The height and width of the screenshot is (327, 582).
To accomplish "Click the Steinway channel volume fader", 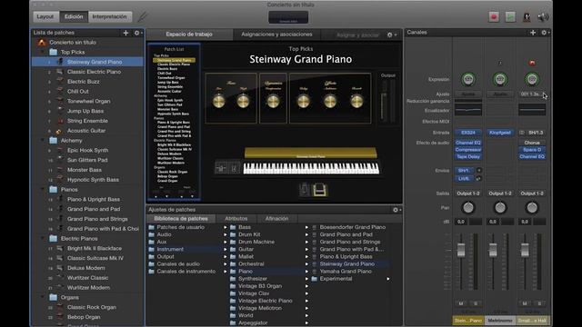I will 461,250.
